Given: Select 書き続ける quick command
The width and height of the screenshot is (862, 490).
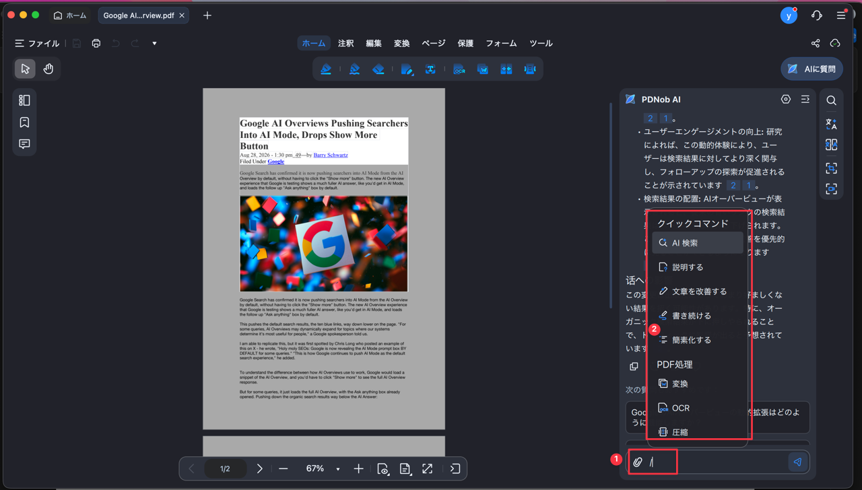Looking at the screenshot, I should pos(698,316).
